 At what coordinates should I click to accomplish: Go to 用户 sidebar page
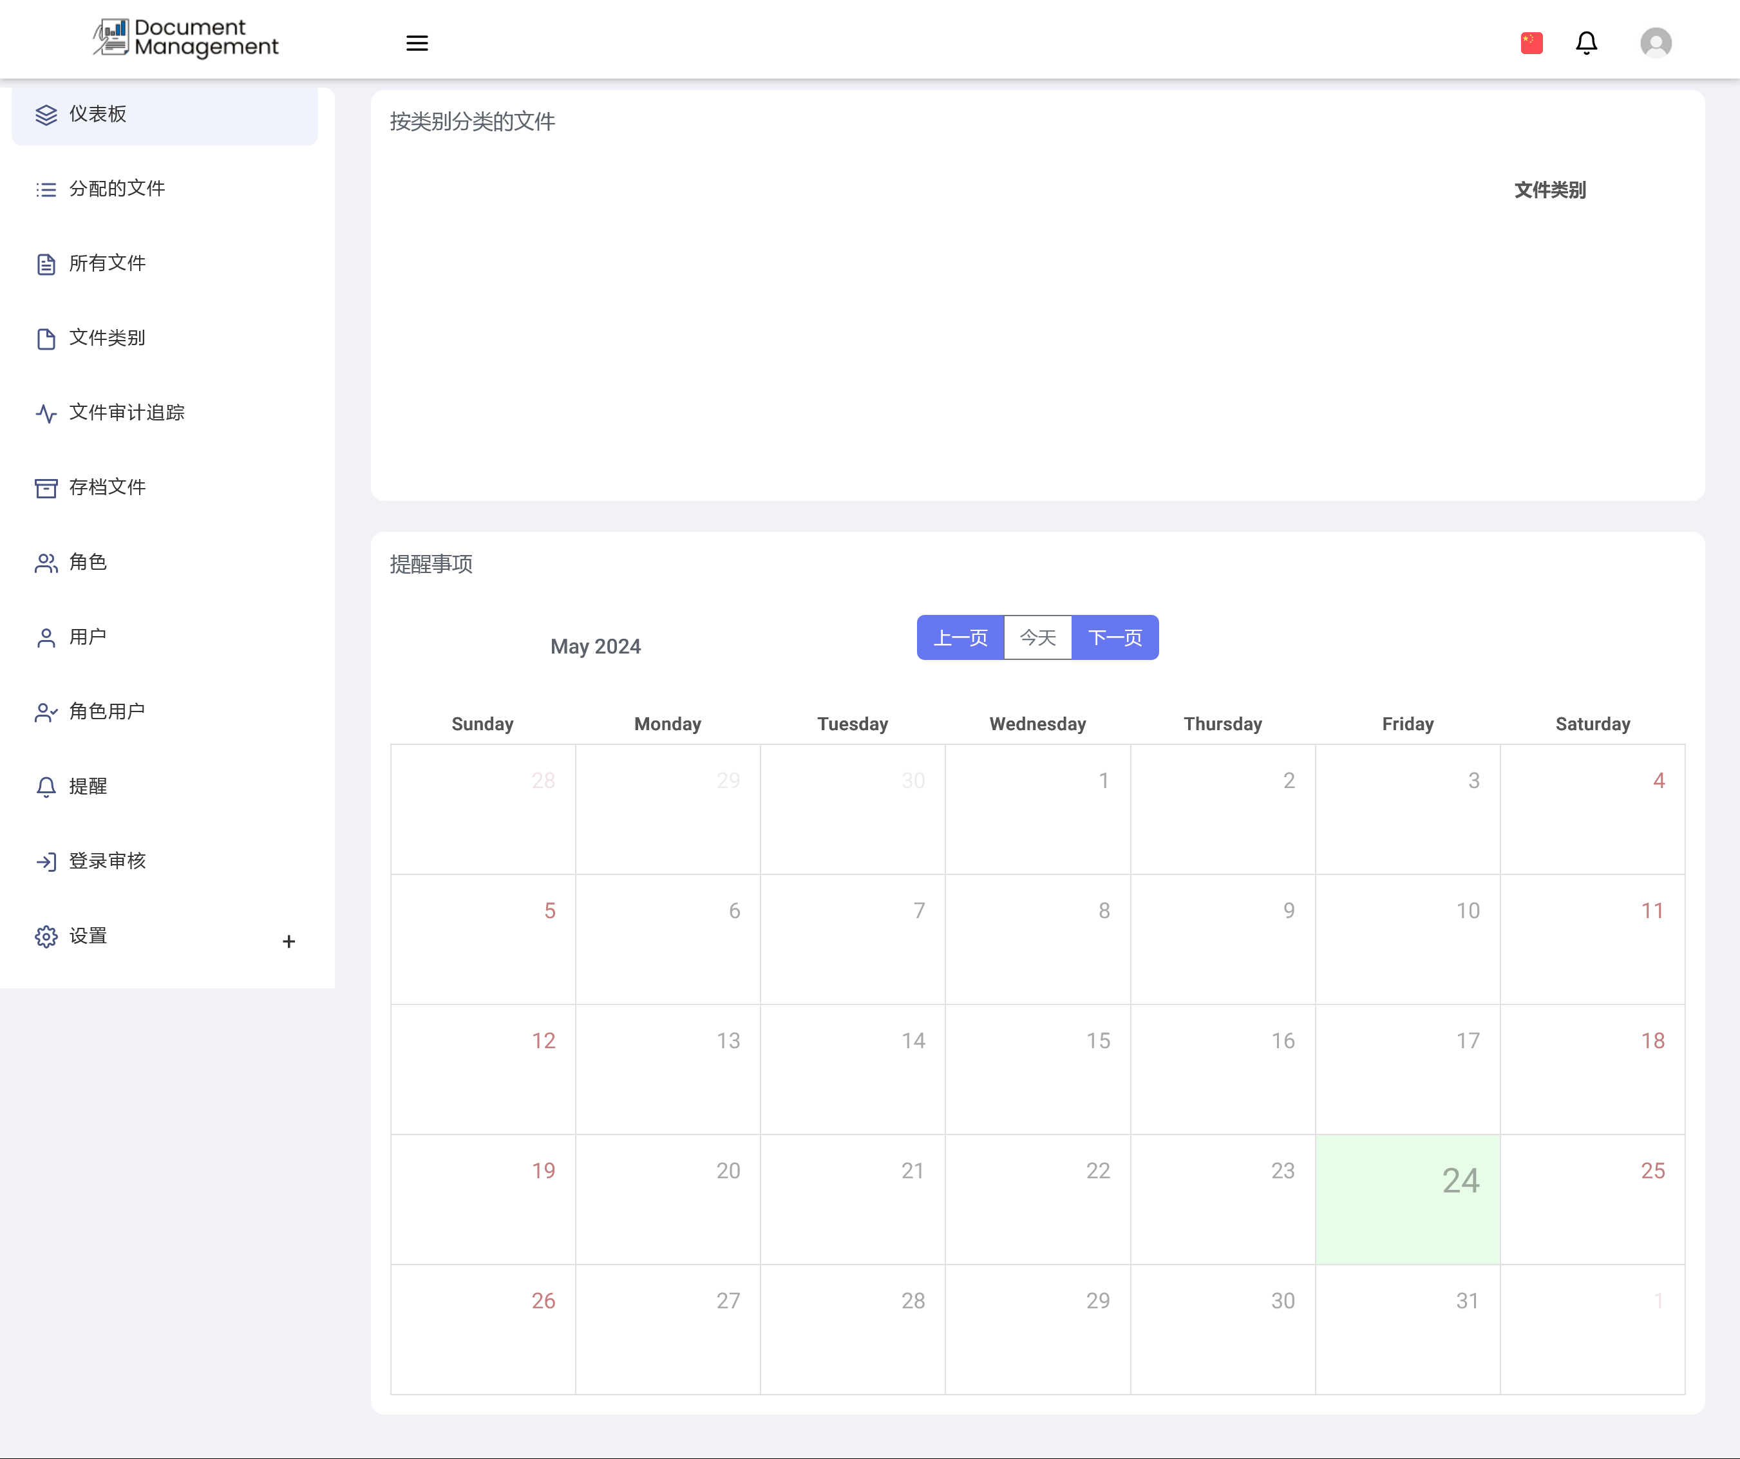88,637
